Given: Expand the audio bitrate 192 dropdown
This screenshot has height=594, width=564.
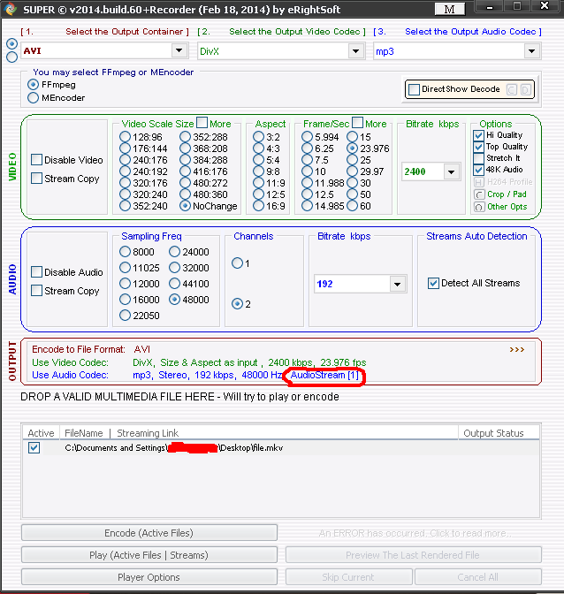Looking at the screenshot, I should point(397,284).
